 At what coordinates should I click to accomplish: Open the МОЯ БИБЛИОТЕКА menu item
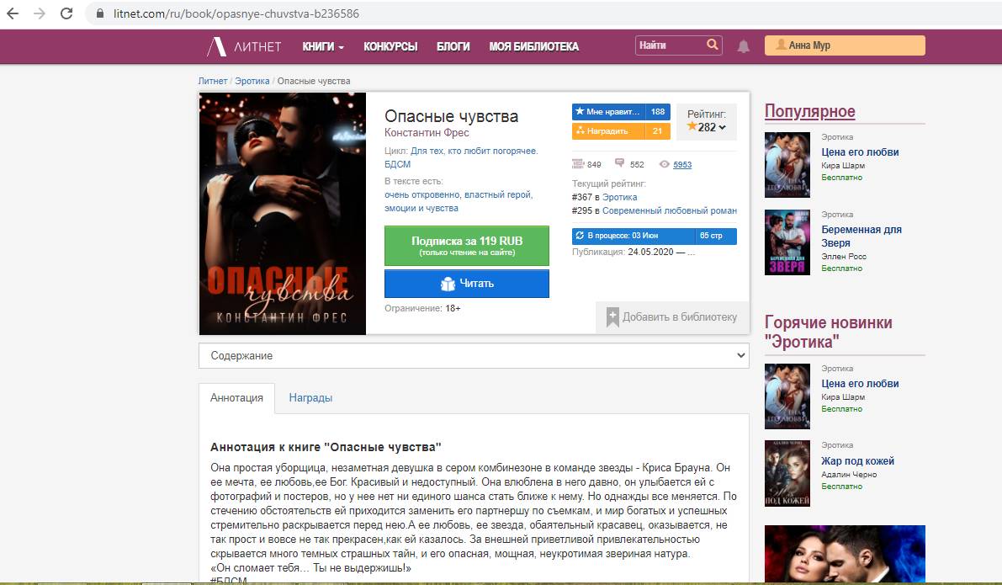(533, 46)
